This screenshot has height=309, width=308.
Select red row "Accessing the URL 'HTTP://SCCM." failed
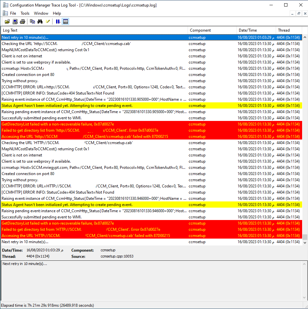pos(151,236)
